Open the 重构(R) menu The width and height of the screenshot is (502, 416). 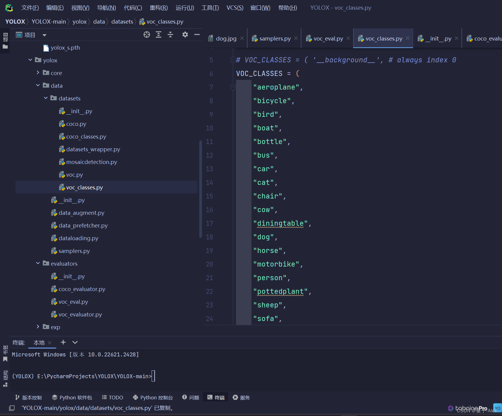pos(159,8)
